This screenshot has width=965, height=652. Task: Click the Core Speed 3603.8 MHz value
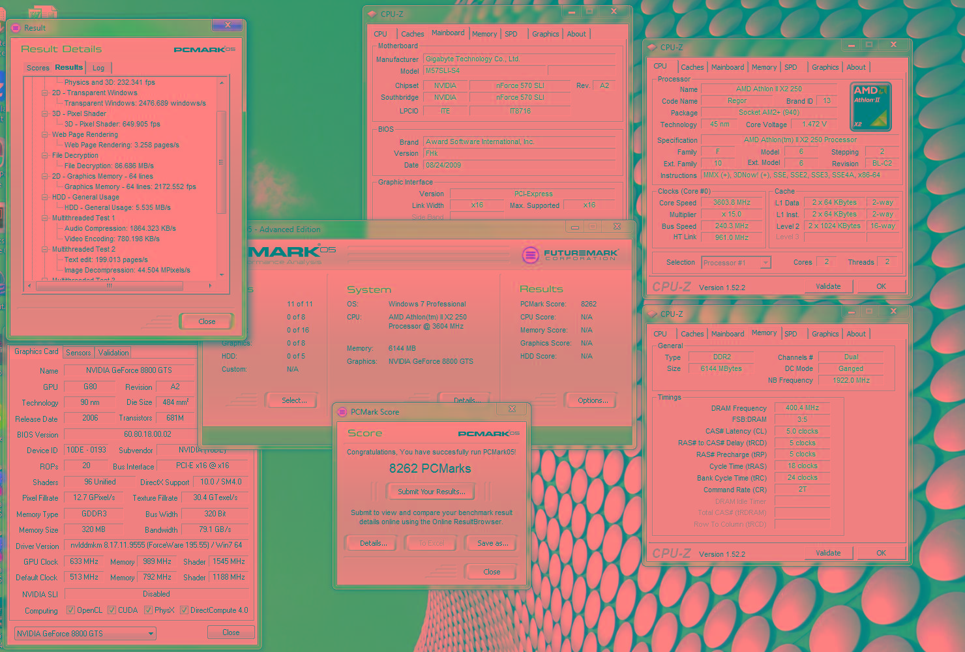732,203
